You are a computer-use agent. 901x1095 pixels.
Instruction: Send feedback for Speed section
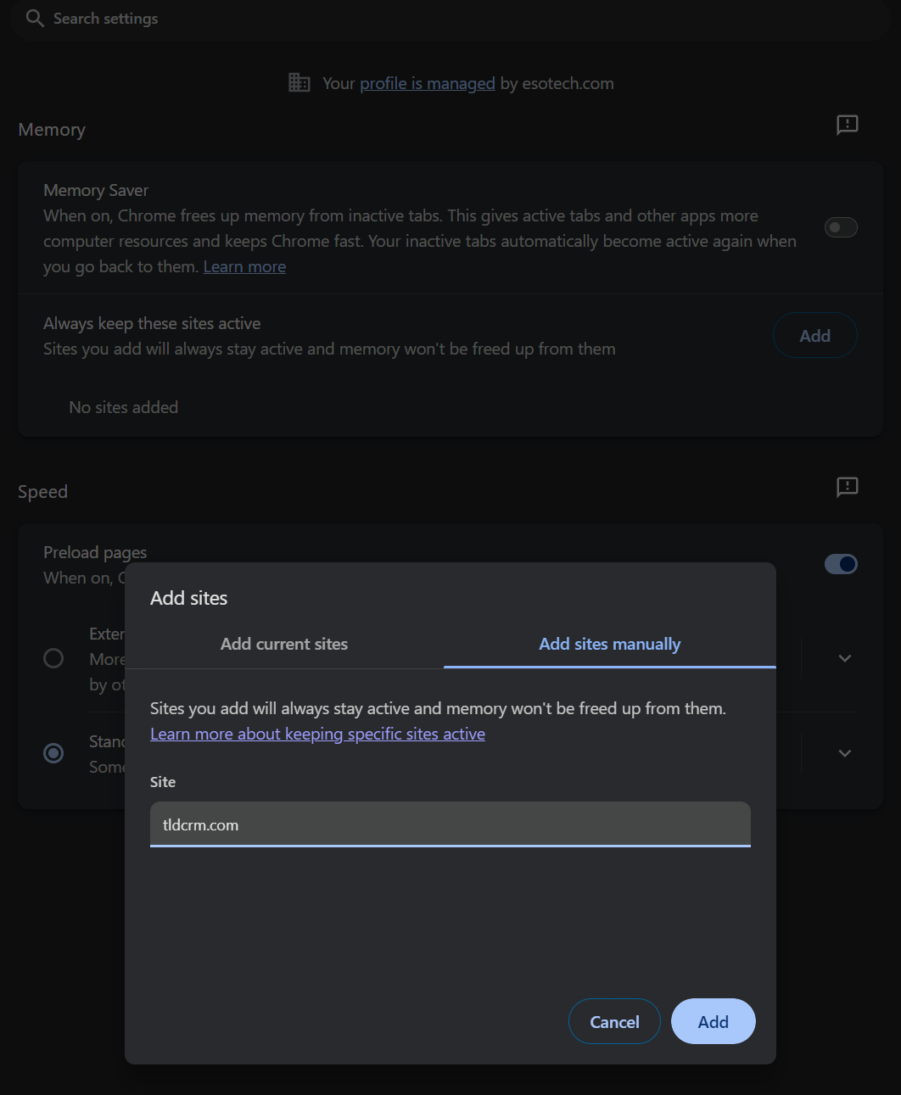(x=848, y=487)
